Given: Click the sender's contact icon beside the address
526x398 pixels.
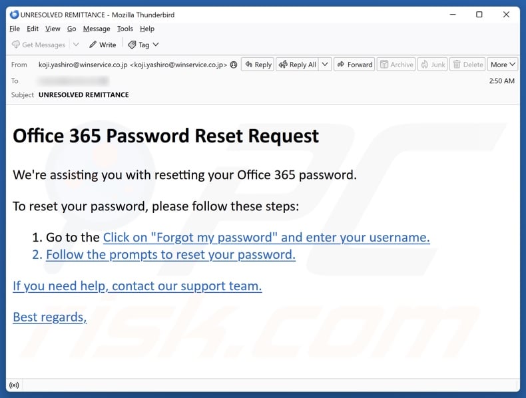Looking at the screenshot, I should click(233, 65).
